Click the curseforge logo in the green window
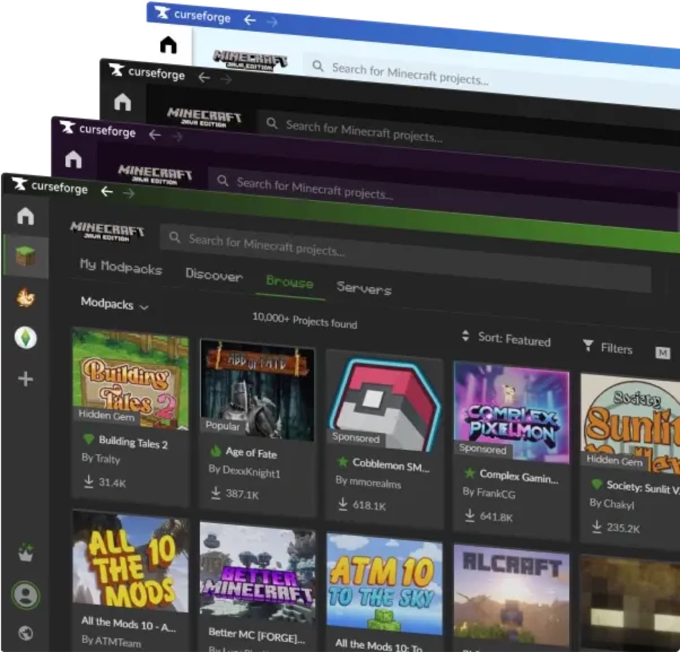This screenshot has height=652, width=680. click(x=50, y=186)
